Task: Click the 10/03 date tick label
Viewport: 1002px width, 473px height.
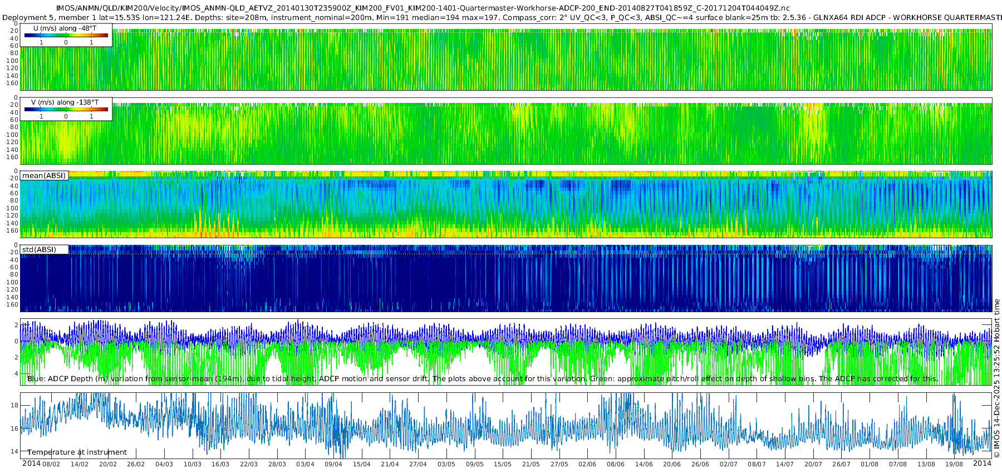Action: click(x=193, y=464)
